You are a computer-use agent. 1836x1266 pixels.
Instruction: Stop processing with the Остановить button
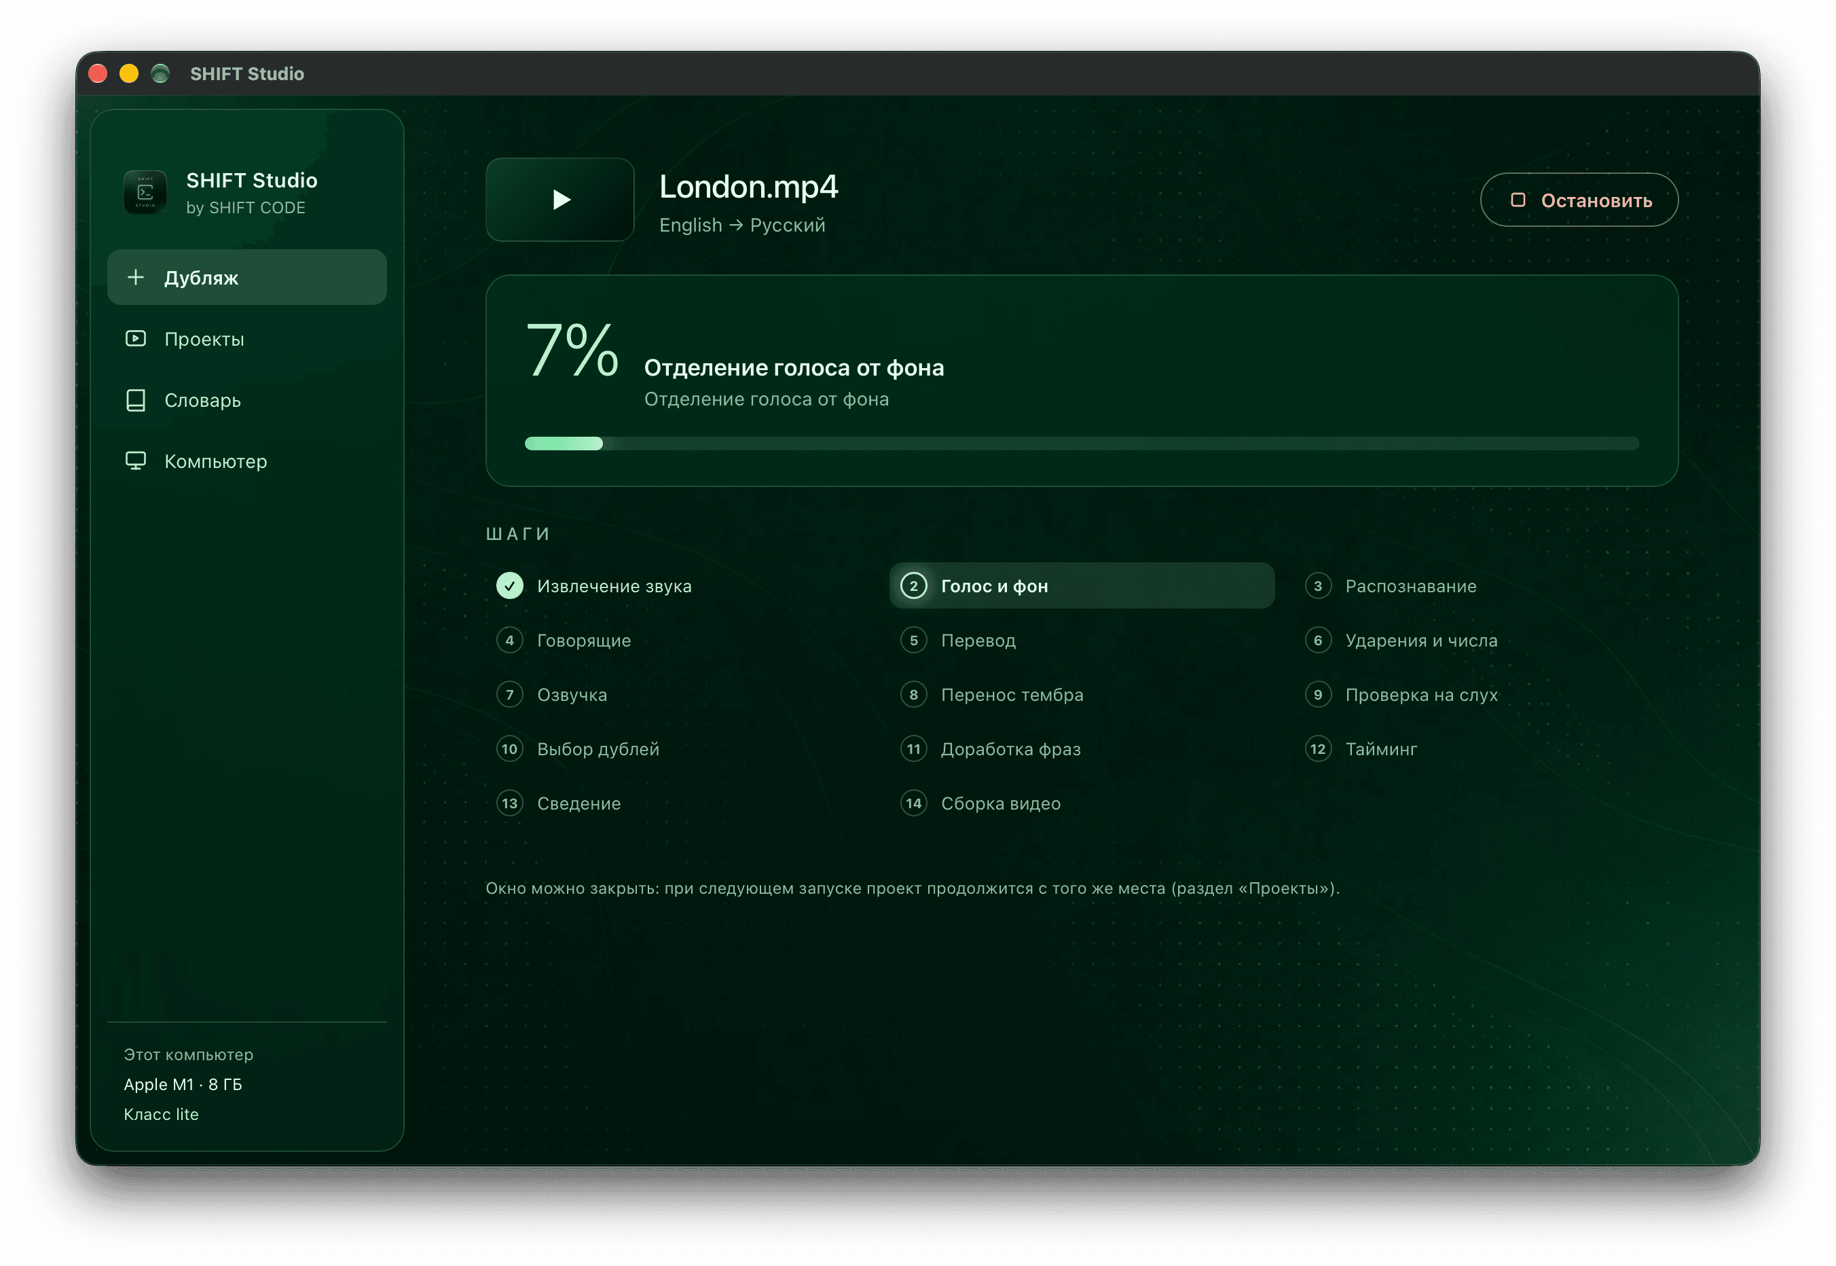1578,200
